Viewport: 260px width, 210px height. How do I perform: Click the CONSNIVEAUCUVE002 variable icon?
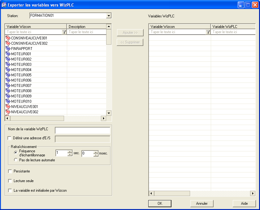[8, 43]
